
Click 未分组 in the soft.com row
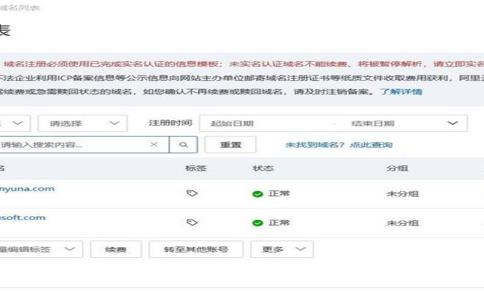402,223
